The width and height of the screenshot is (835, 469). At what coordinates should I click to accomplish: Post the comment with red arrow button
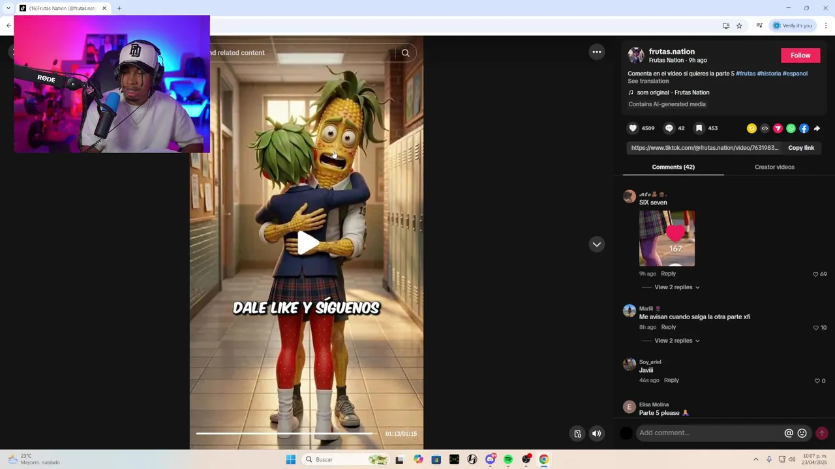point(822,433)
